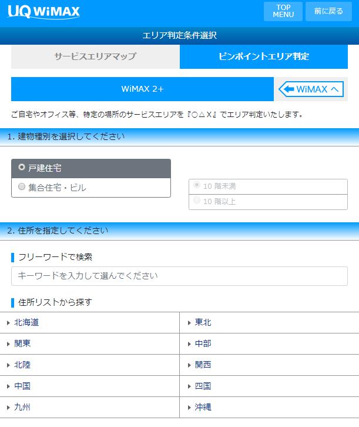The height and width of the screenshot is (427, 359).
Task: Switch to サービスエリアマップ tab
Action: click(x=95, y=56)
